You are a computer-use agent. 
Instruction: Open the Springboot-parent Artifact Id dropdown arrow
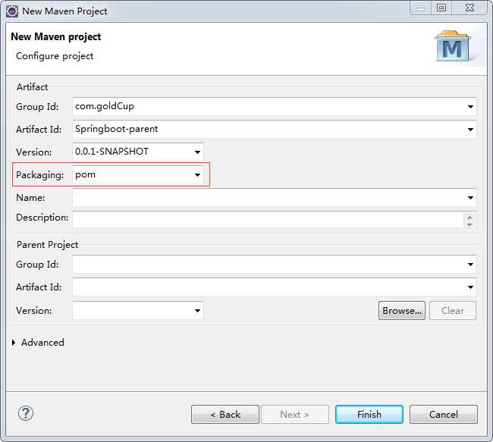pos(470,129)
